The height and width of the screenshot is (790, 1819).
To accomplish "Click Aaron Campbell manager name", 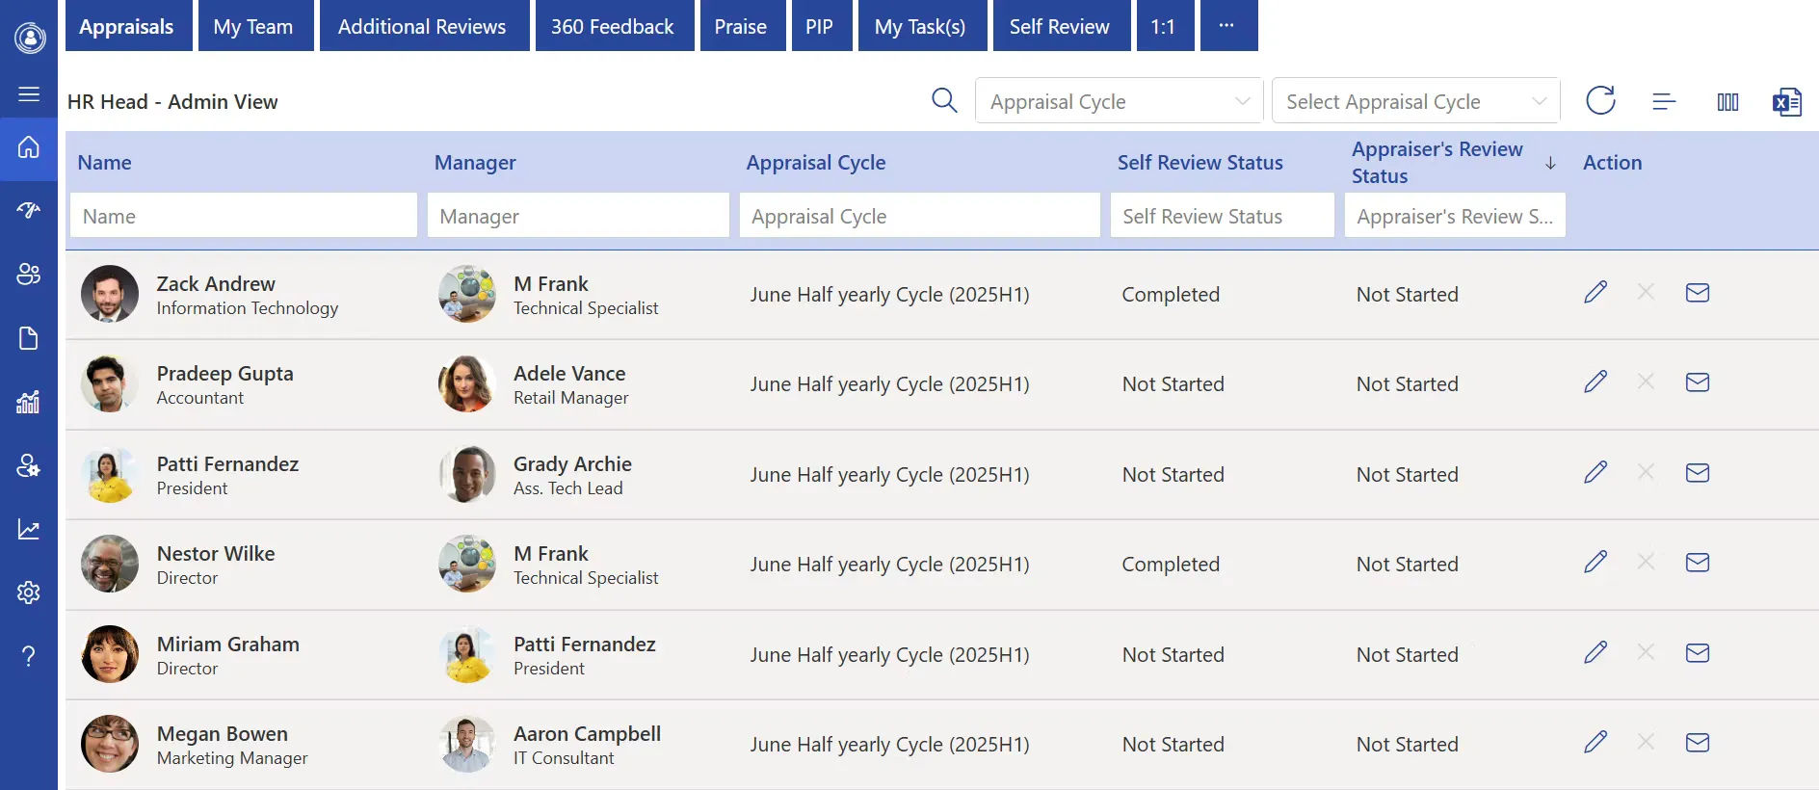I will pyautogui.click(x=588, y=734).
